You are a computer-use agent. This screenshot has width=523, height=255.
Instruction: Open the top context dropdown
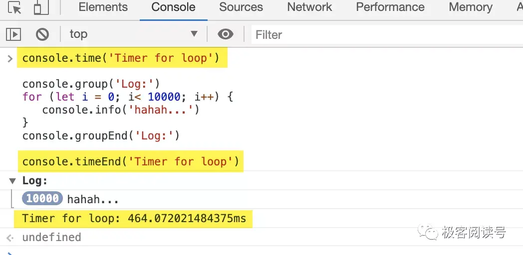pos(133,34)
